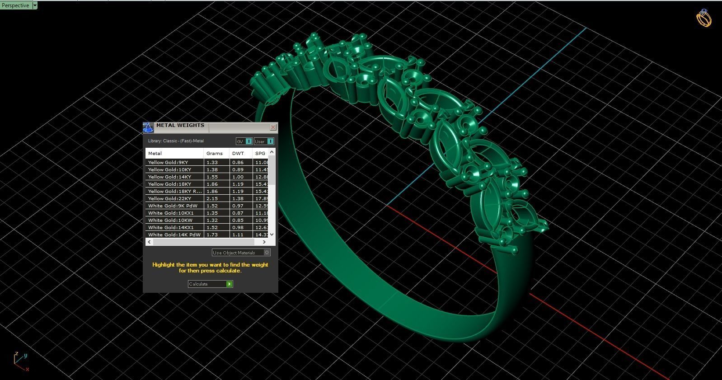Sort by the Grams column header
Viewport: 722px width, 380px height.
[216, 153]
